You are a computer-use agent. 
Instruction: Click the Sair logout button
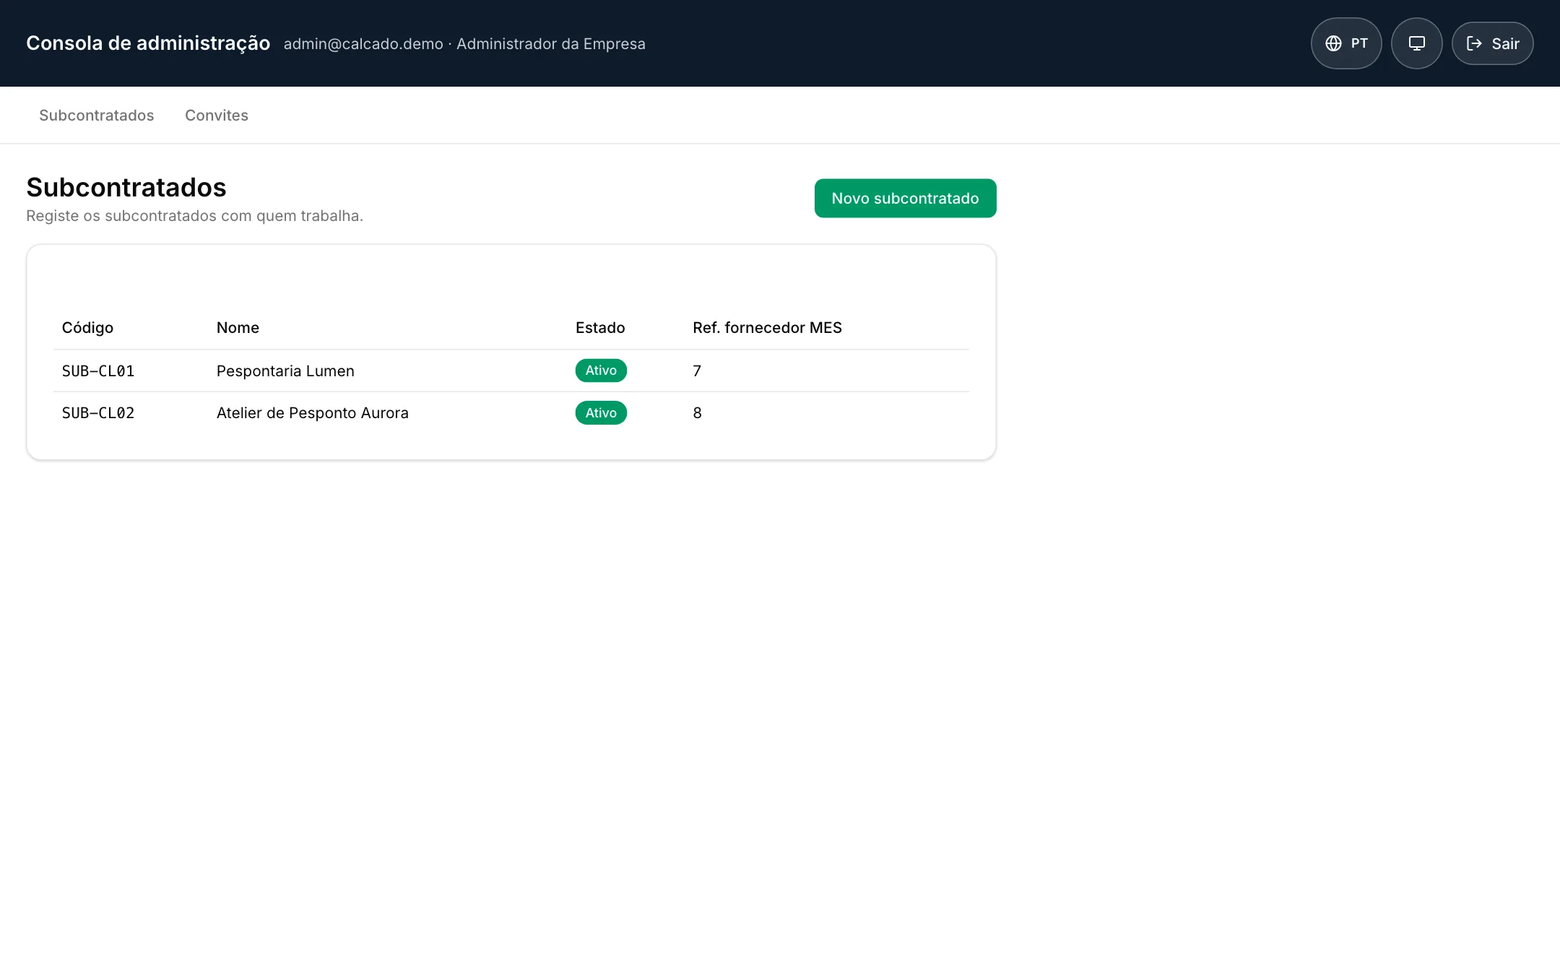[1493, 43]
